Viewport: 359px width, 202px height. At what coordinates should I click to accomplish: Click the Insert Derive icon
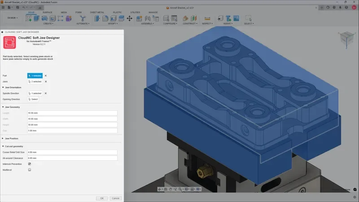click(220, 18)
